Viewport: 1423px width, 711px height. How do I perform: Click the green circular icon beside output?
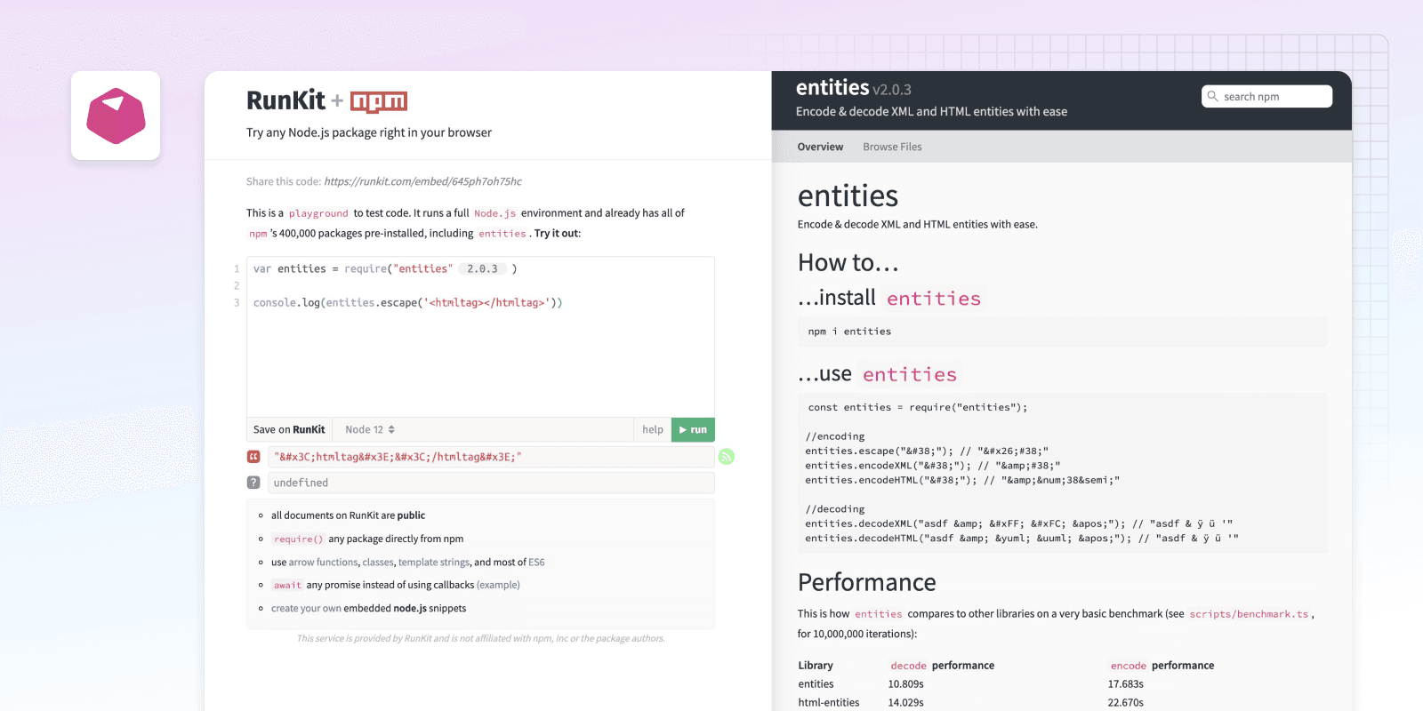click(727, 457)
